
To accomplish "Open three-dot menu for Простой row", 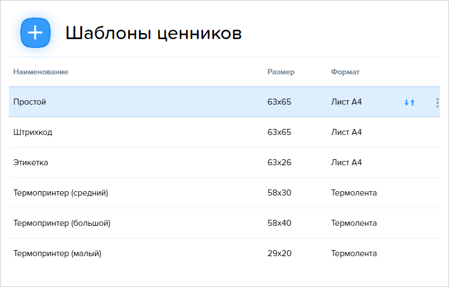I will [437, 102].
